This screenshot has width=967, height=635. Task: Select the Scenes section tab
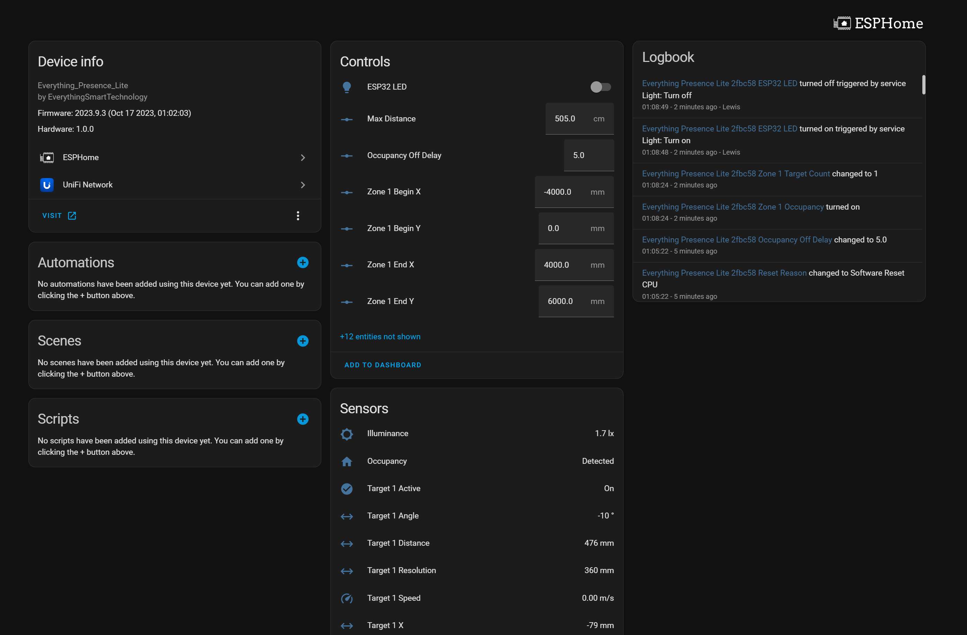60,341
